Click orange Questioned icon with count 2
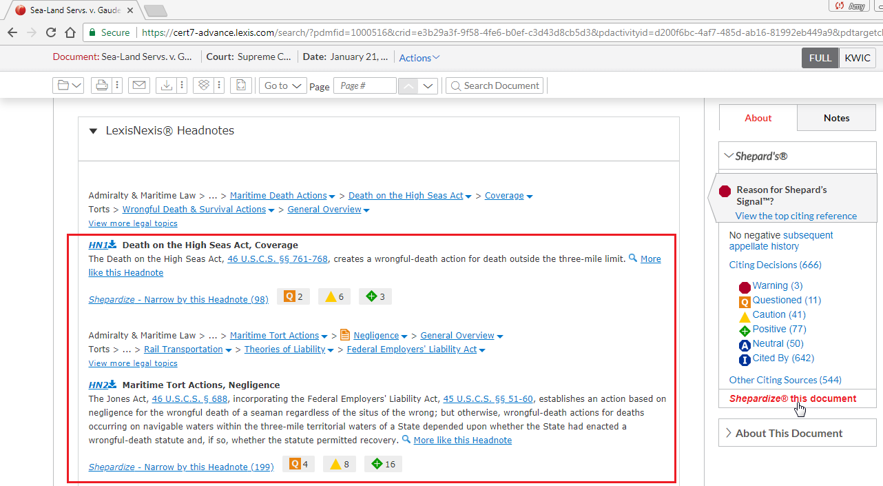This screenshot has width=883, height=486. [x=289, y=296]
